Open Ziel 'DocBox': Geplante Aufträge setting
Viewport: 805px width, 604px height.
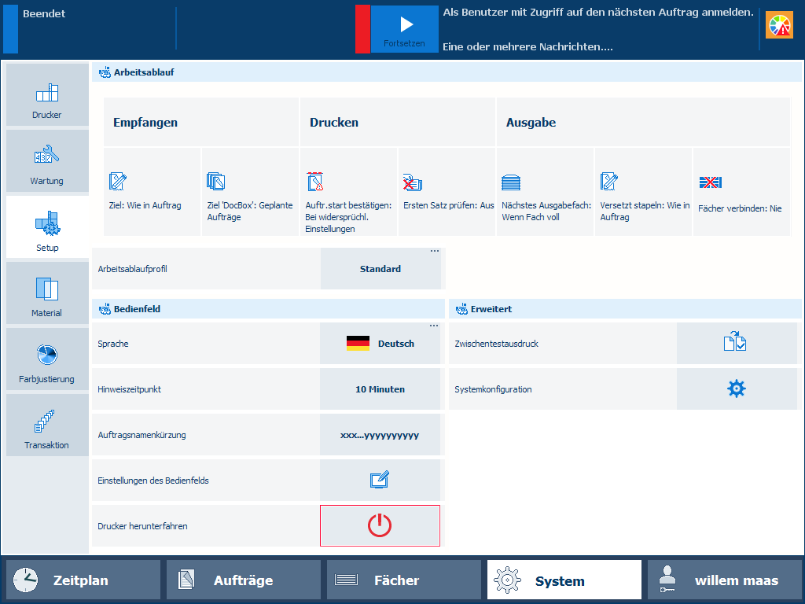point(250,192)
